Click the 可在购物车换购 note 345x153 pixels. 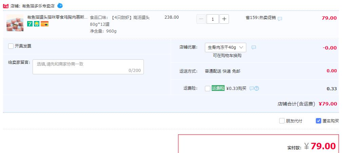tap(227, 56)
